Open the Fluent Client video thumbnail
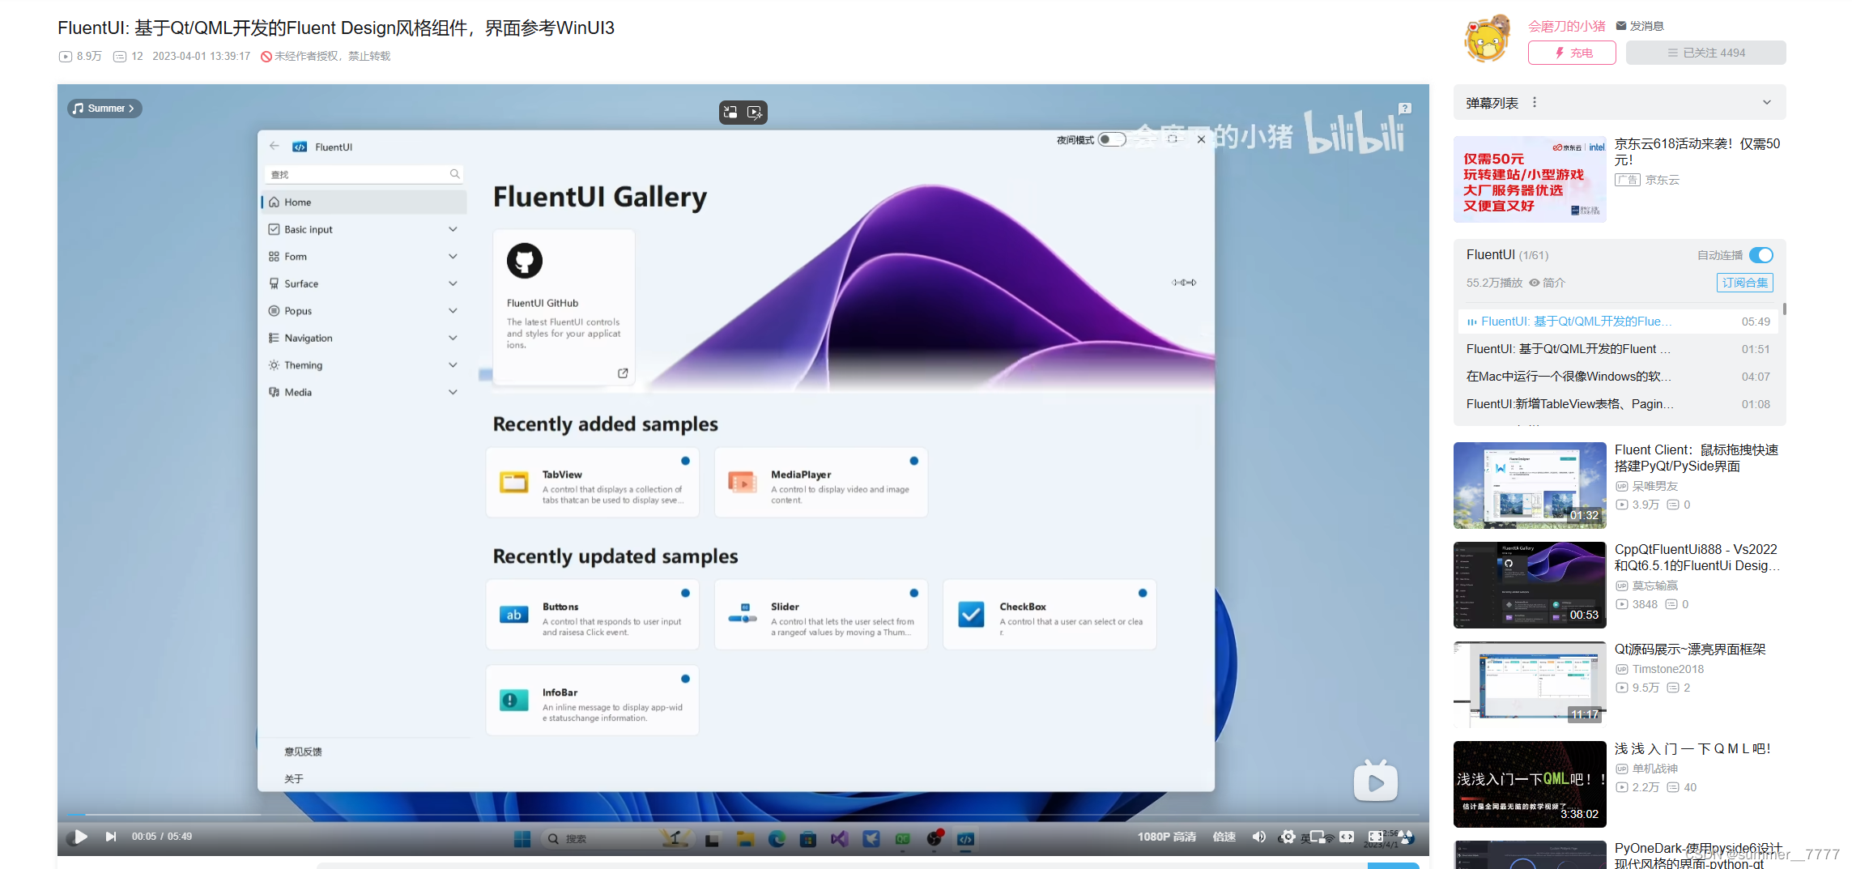The height and width of the screenshot is (869, 1852). click(x=1530, y=485)
